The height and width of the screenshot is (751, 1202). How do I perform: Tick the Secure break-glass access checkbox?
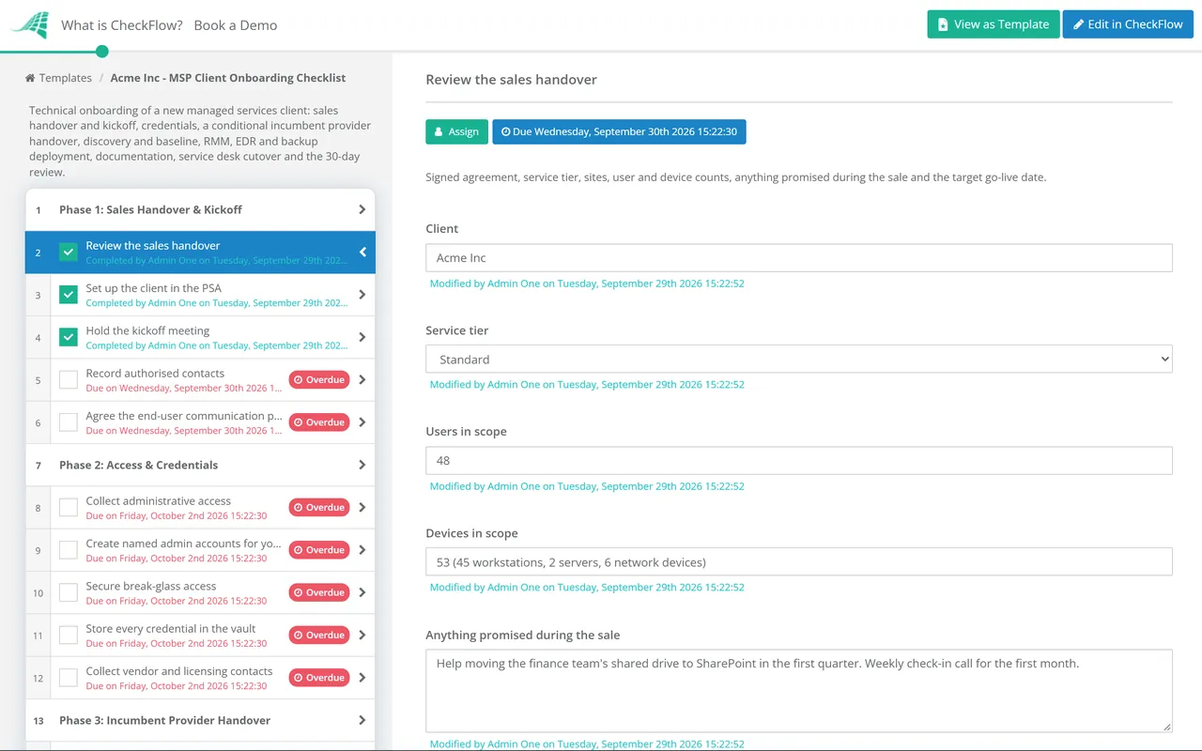click(69, 592)
